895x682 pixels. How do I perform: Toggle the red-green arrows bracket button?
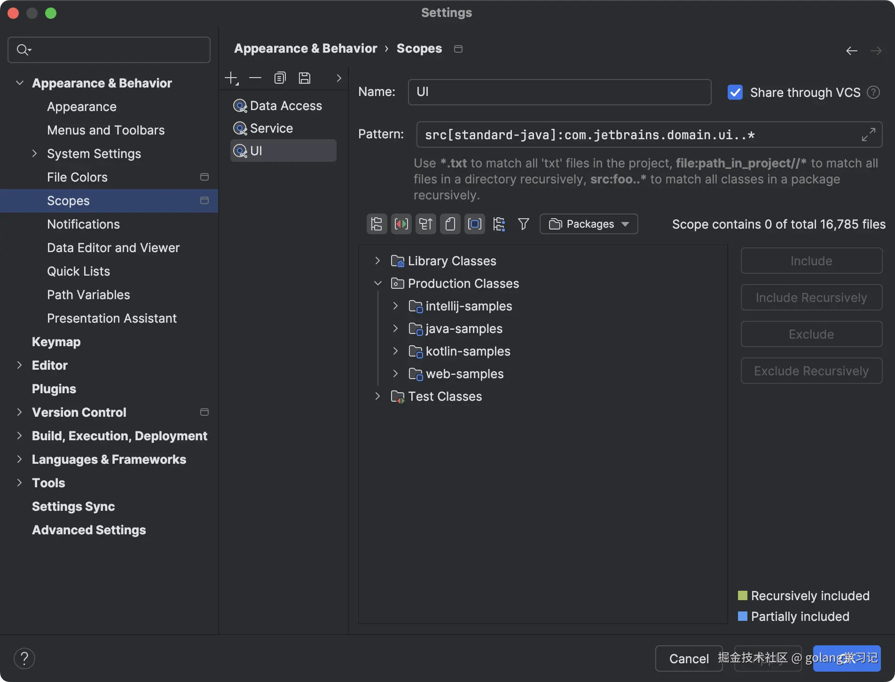tap(401, 224)
